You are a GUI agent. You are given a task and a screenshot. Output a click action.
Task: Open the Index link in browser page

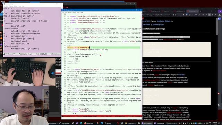[x=162, y=25]
